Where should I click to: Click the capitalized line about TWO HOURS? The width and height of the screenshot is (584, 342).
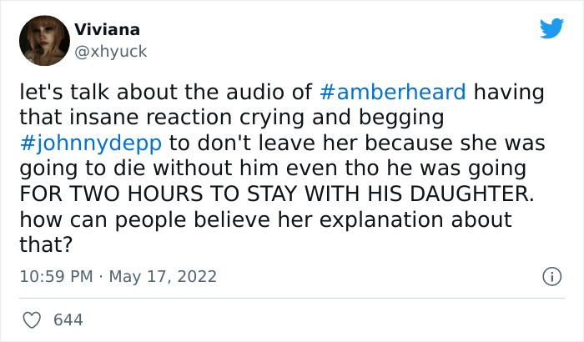pyautogui.click(x=277, y=194)
